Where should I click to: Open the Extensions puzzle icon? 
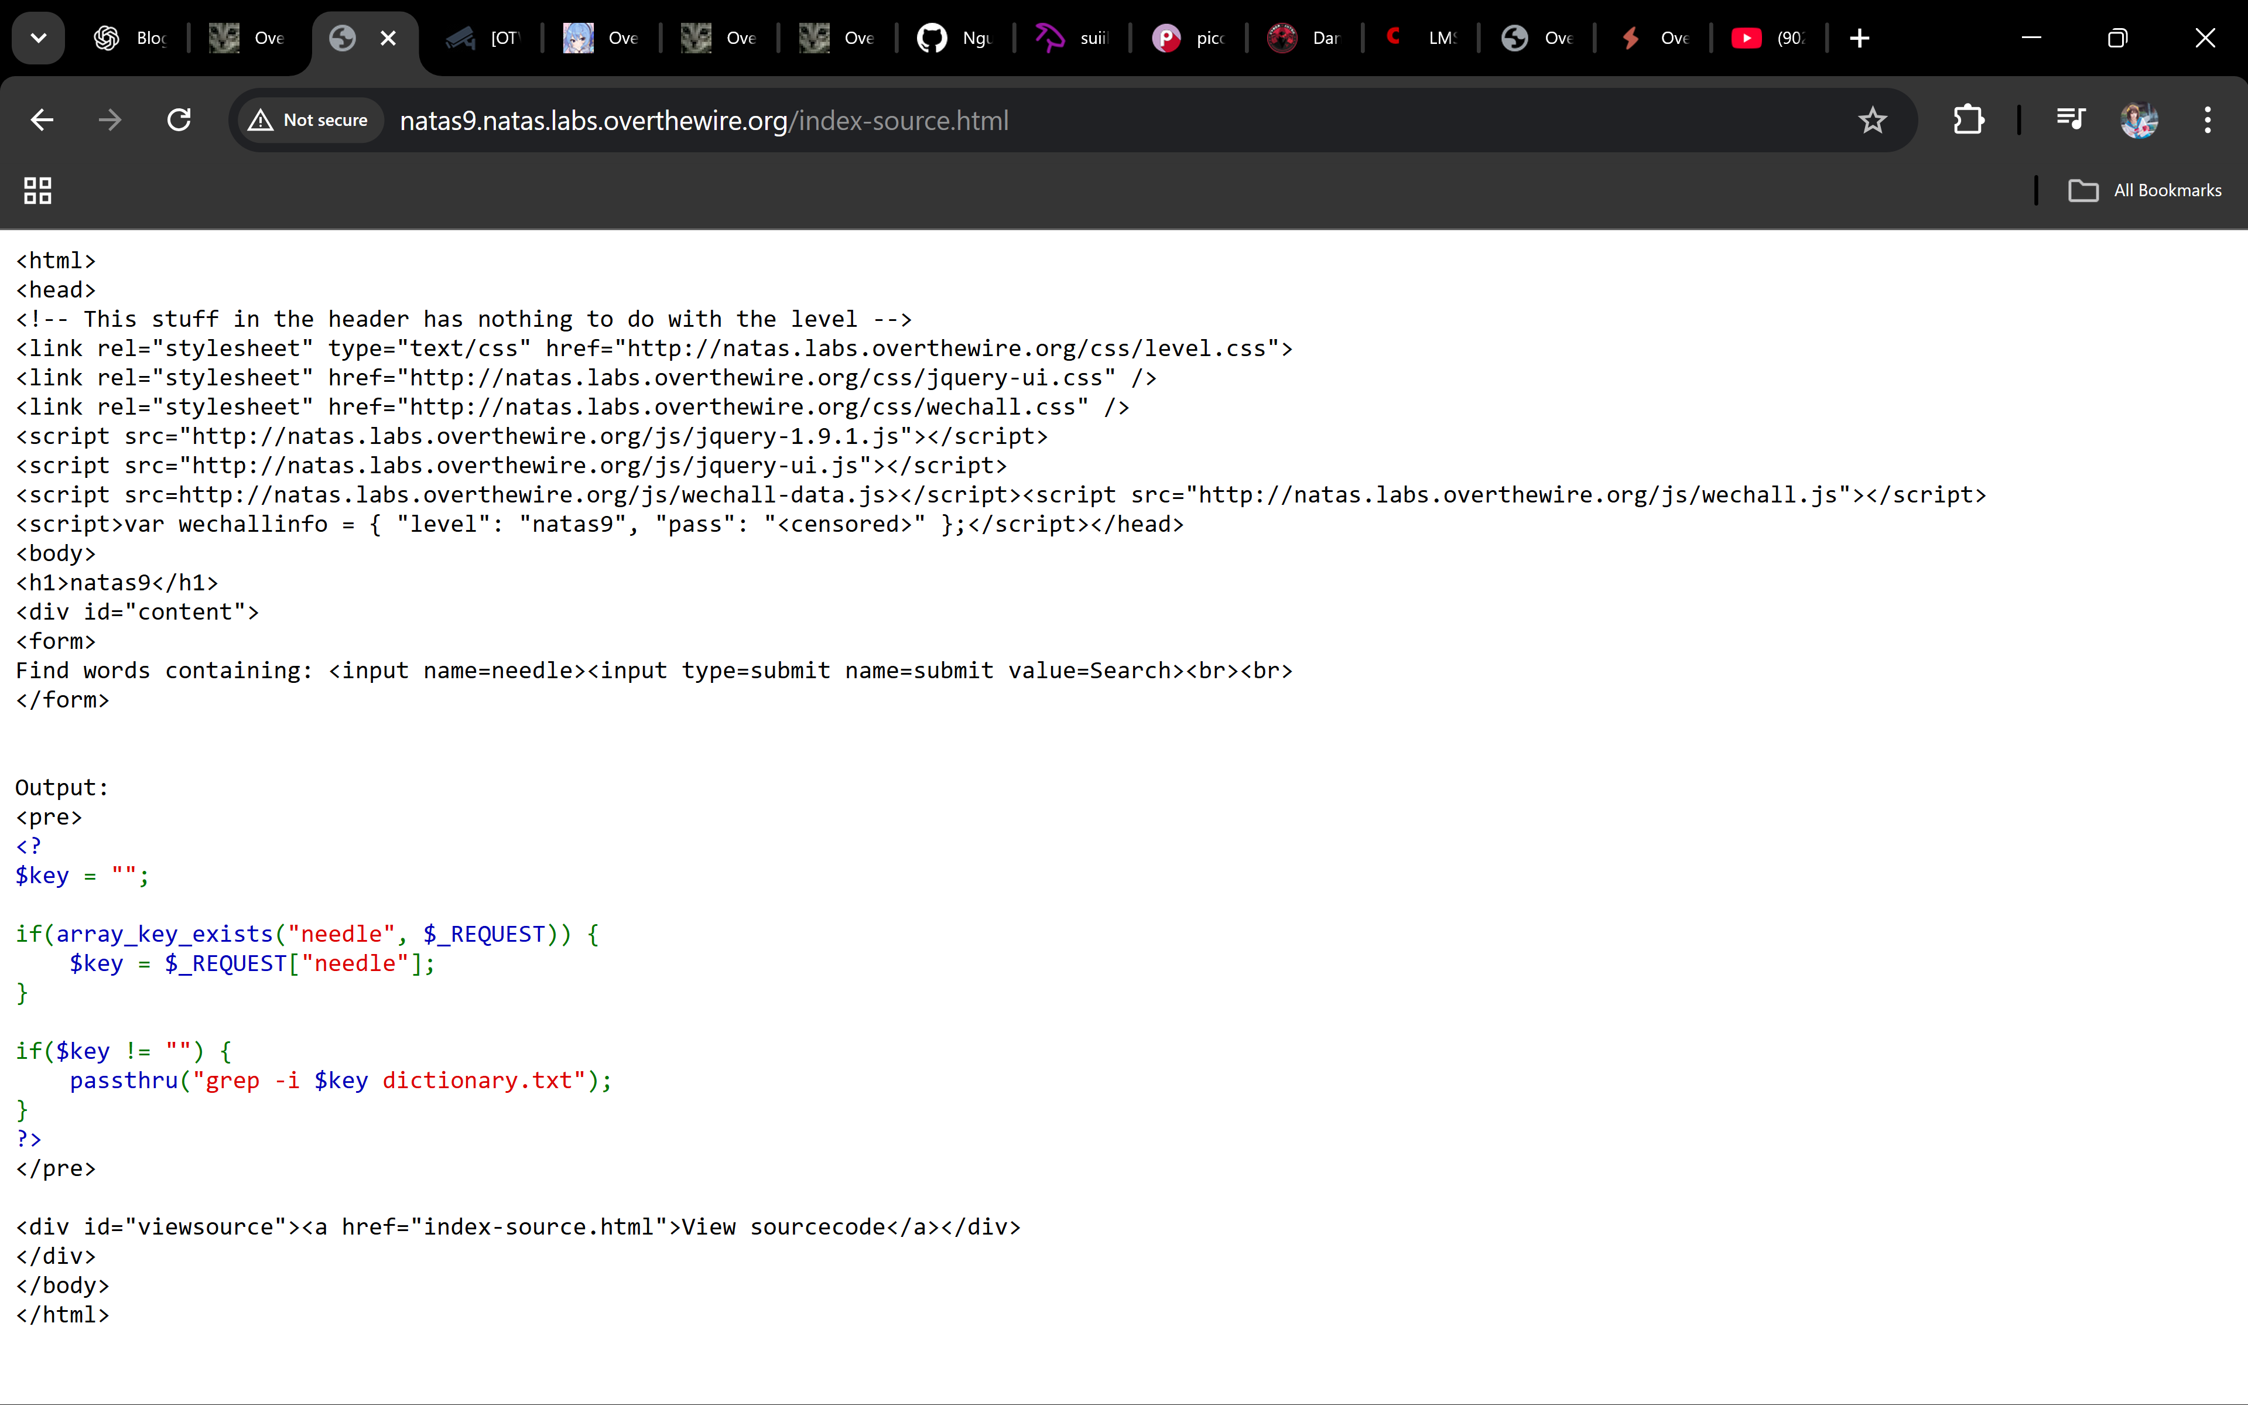coord(1969,120)
